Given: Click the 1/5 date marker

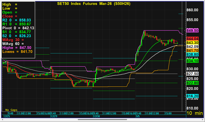Looking at the screenshot, I should tap(138, 116).
